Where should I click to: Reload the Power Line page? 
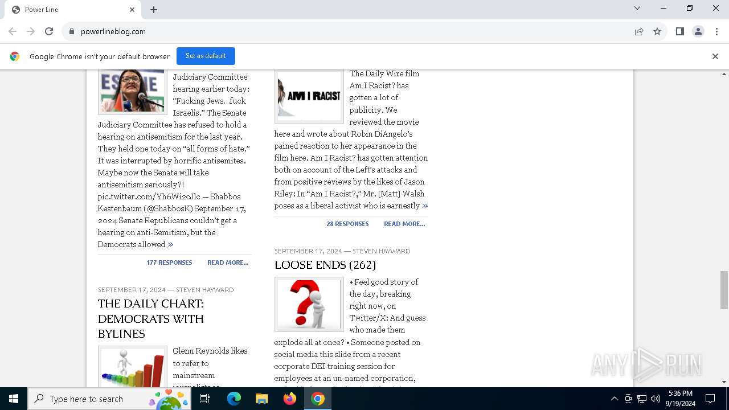(49, 31)
